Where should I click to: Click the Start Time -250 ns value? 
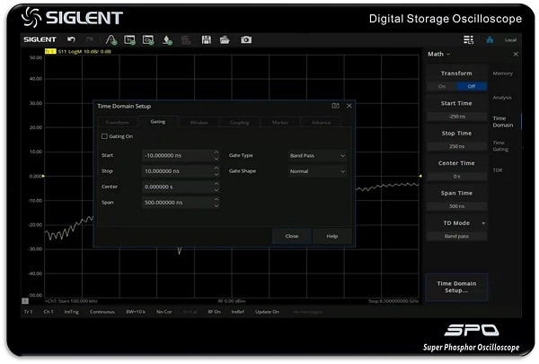click(x=456, y=117)
